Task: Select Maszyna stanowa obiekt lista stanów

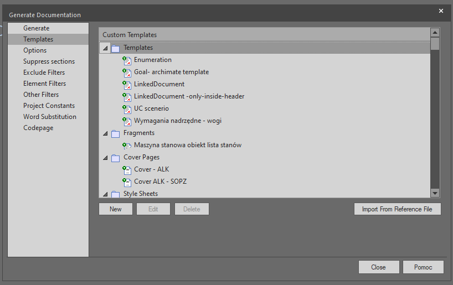Action: tap(188, 145)
